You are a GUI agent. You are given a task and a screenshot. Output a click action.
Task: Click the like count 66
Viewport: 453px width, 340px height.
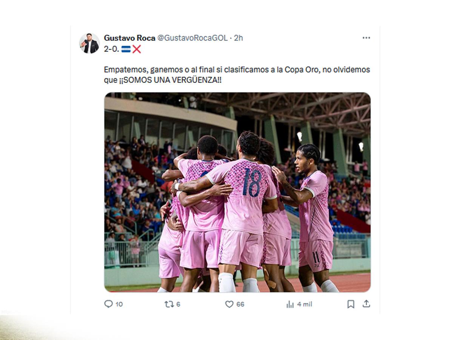pyautogui.click(x=240, y=304)
